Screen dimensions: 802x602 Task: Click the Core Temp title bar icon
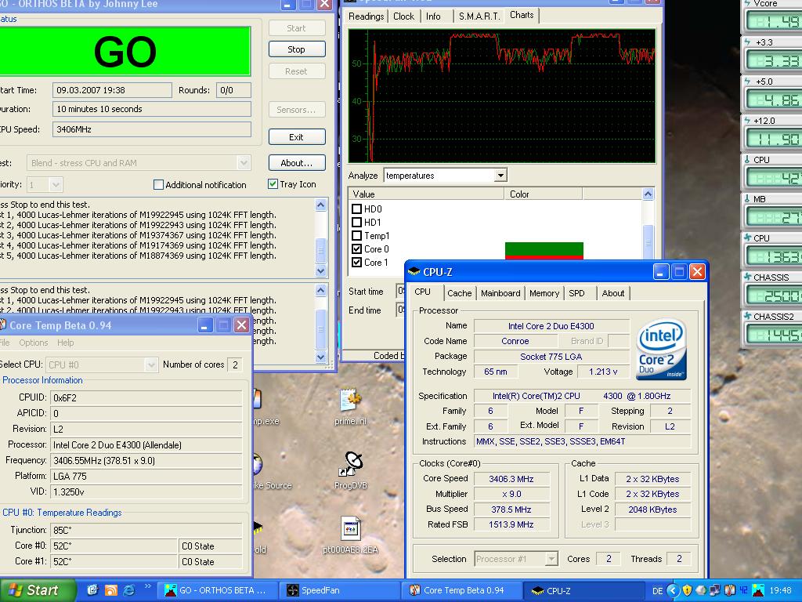(x=2, y=325)
